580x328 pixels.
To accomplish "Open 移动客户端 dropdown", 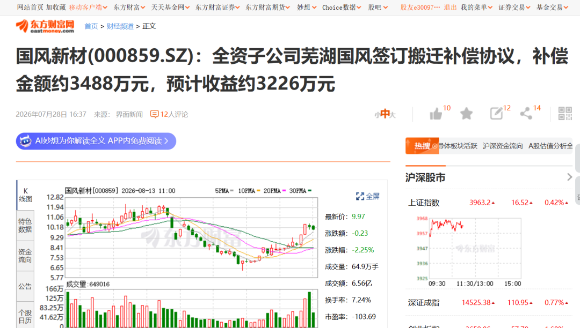I will [88, 8].
